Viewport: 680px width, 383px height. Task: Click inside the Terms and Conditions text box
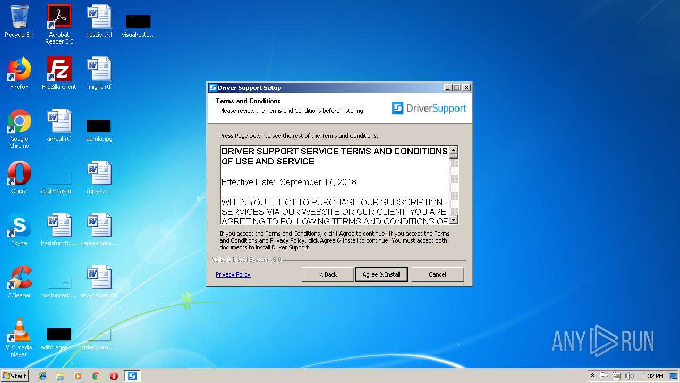click(x=335, y=185)
